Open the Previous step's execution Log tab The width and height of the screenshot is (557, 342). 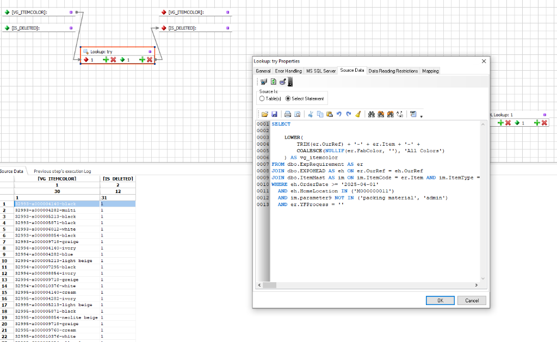click(x=62, y=171)
